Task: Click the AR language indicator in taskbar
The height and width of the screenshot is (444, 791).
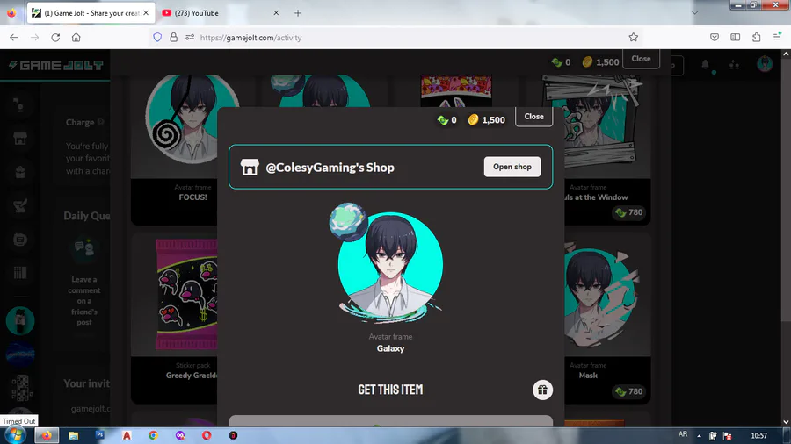Action: point(683,434)
